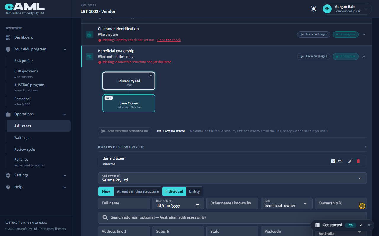Screen dimensions: 379x236
Task: Expand the Customer identification section chevron
Action: tap(364, 35)
